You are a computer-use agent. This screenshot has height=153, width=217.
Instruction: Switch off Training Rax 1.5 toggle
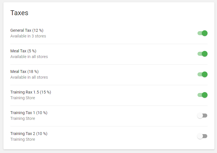coord(202,95)
